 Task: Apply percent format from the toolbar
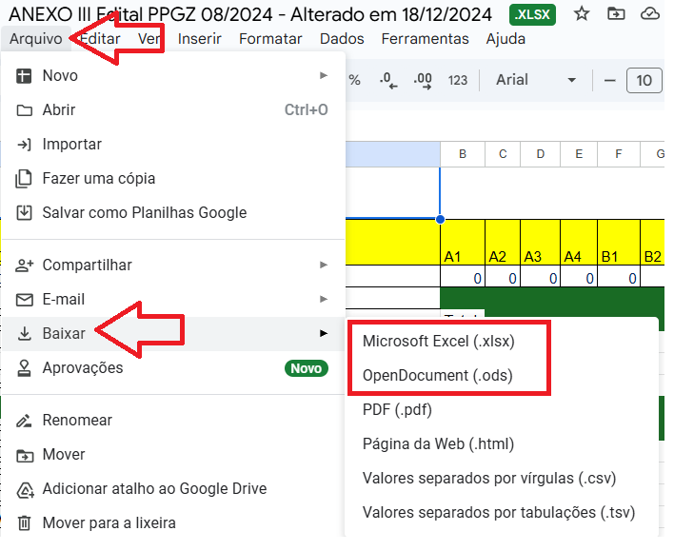click(354, 81)
